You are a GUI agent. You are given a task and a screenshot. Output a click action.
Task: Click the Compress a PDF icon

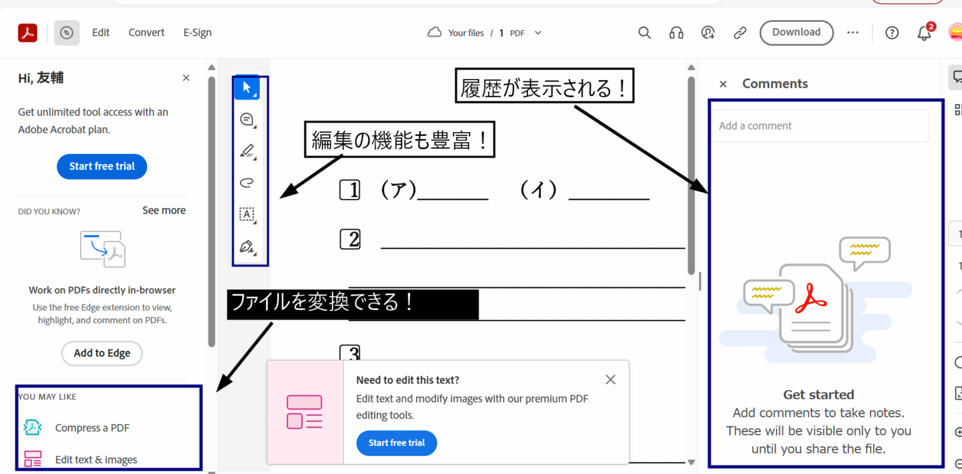[x=33, y=428]
